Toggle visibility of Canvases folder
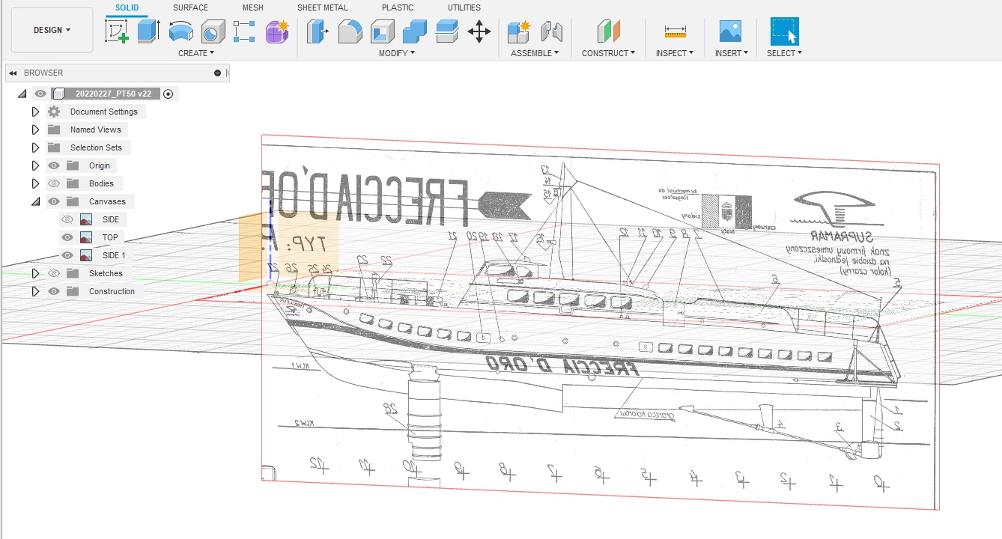Screen dimensions: 1002x539 pyautogui.click(x=54, y=201)
